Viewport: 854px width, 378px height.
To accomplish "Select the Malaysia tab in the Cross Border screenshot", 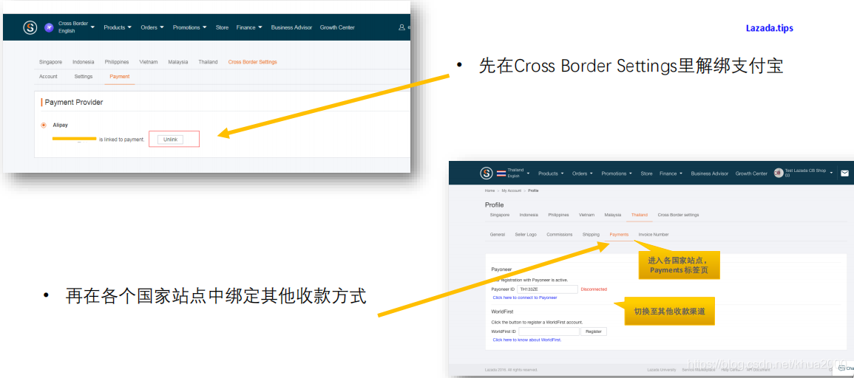I will point(178,62).
